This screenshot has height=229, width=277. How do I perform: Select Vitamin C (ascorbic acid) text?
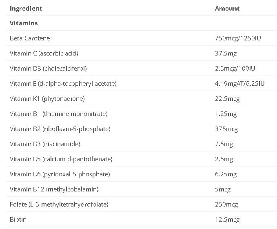[x=44, y=53]
